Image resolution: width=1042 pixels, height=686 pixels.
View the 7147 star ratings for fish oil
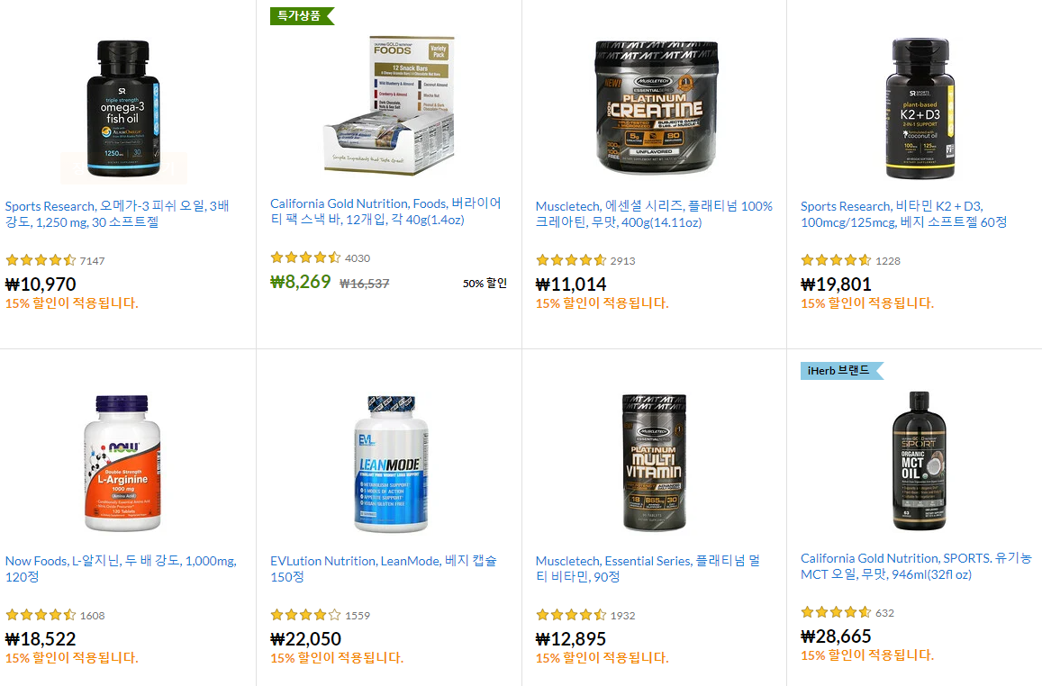point(55,260)
